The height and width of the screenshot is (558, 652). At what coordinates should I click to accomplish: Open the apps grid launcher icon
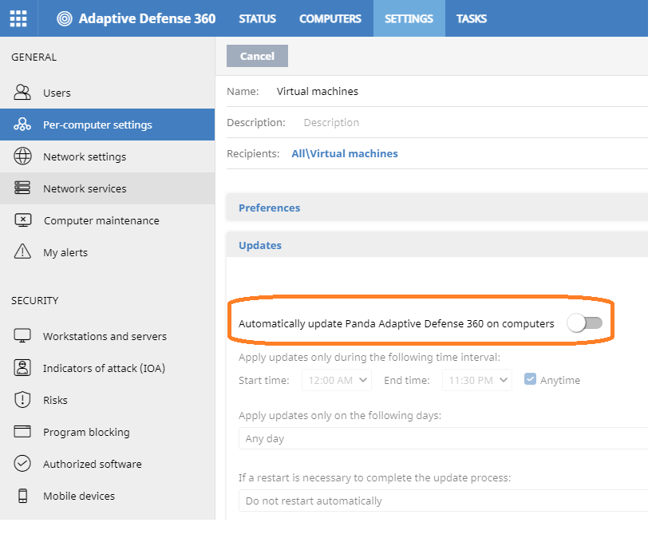[18, 18]
